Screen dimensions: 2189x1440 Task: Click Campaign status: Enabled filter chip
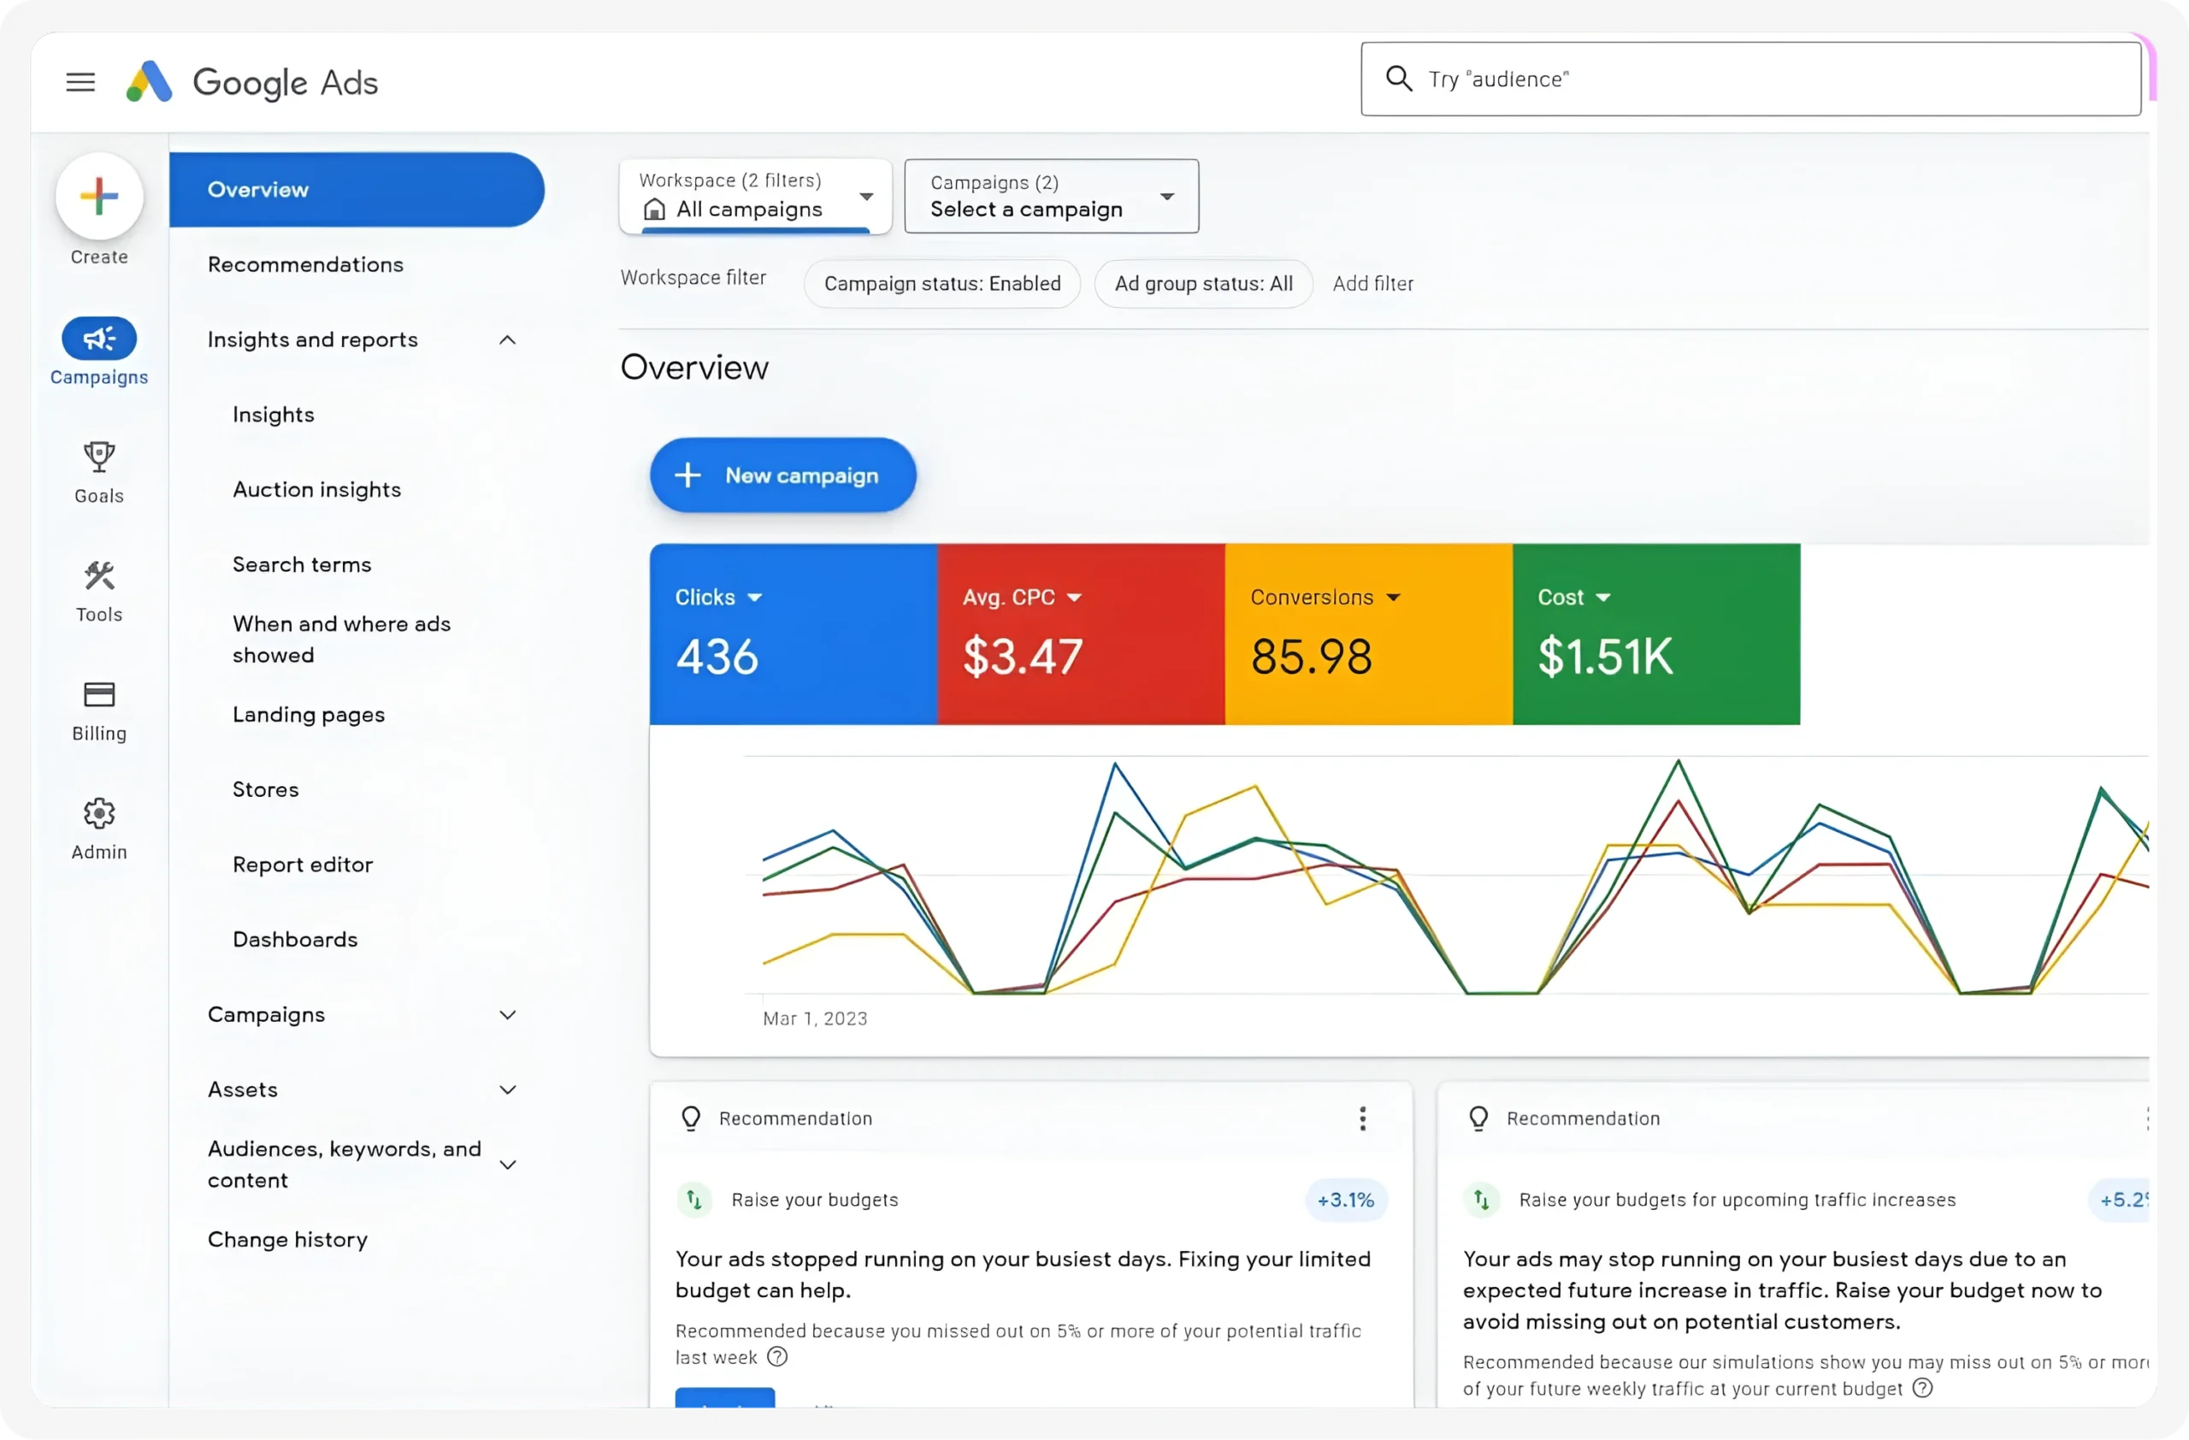tap(941, 283)
